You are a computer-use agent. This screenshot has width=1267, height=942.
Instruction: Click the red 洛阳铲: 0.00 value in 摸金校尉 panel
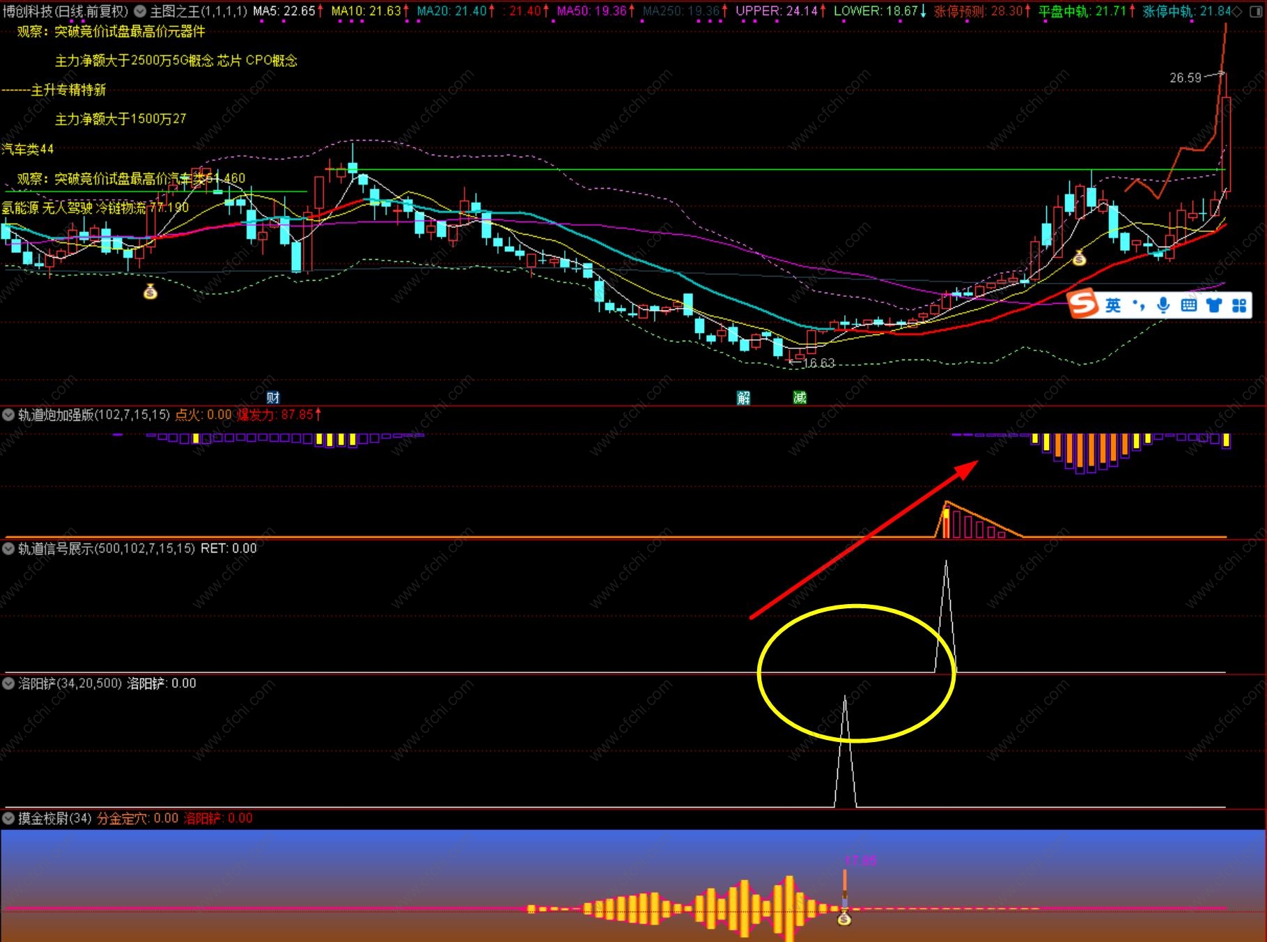pyautogui.click(x=217, y=818)
